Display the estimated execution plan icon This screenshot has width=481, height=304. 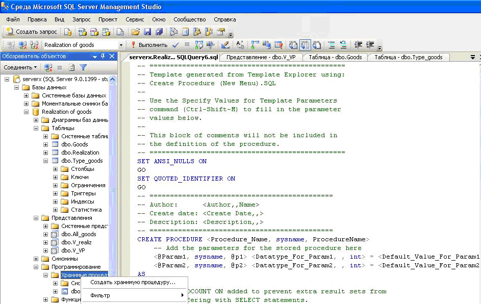click(199, 45)
